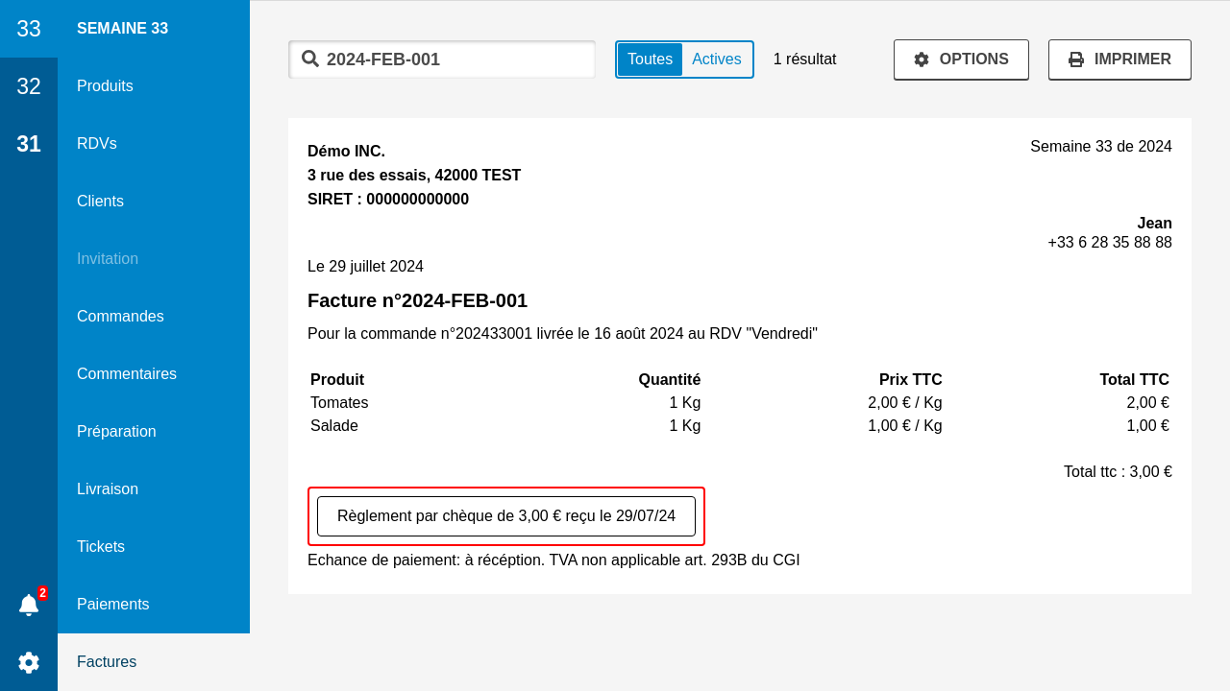Image resolution: width=1230 pixels, height=691 pixels.
Task: Select the Toutes filter toggle
Action: 650,60
